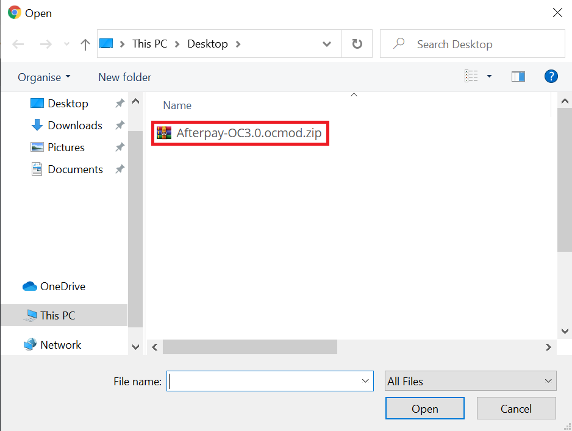Go back with the left arrow
572x431 pixels.
(18, 44)
